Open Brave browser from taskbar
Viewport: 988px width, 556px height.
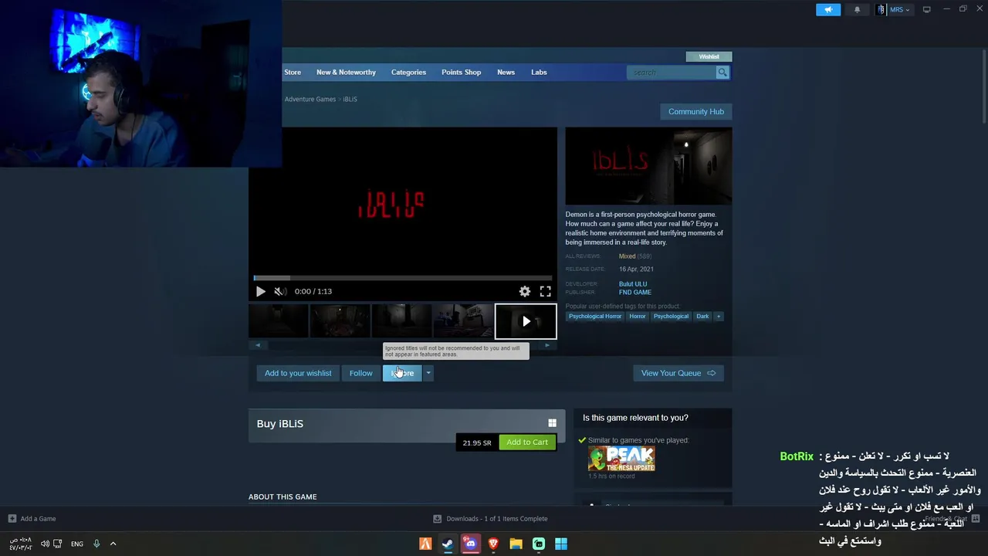point(493,544)
